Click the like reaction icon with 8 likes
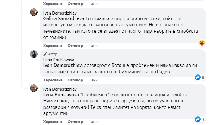The width and height of the screenshot is (218, 125). (x=198, y=77)
